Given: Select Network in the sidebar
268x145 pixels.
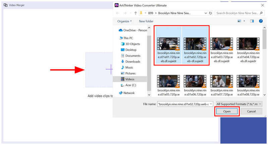Looking at the screenshot, I should (x=127, y=93).
